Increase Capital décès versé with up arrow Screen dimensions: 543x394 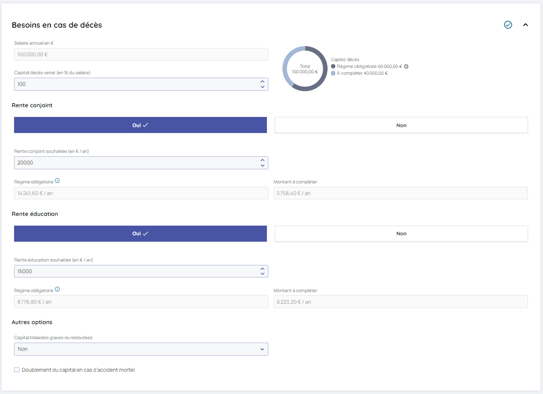tap(263, 82)
